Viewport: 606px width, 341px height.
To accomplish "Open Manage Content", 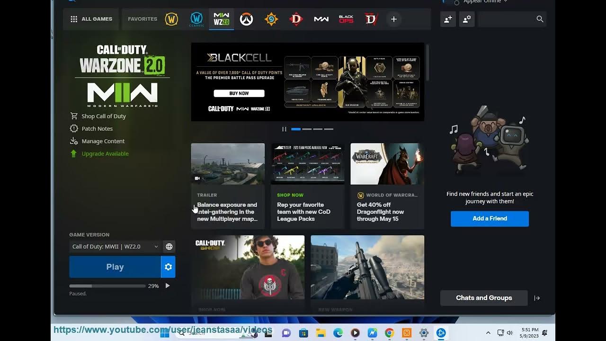I will pyautogui.click(x=98, y=141).
